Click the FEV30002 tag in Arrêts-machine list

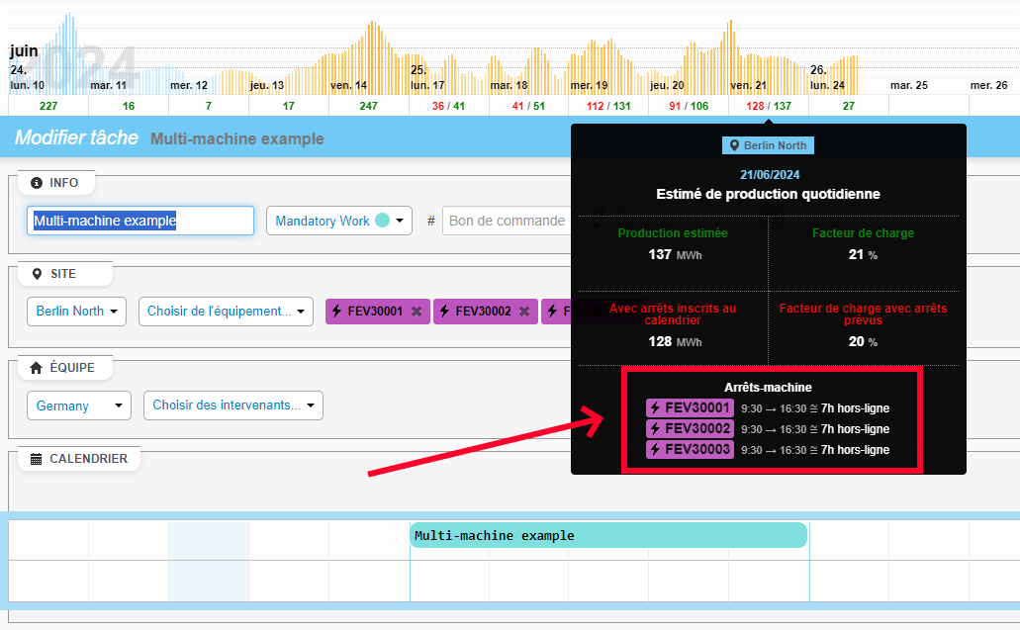click(x=690, y=429)
